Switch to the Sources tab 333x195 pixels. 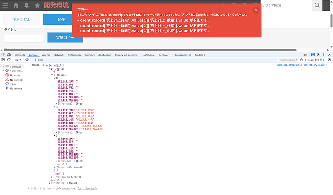coord(46,56)
